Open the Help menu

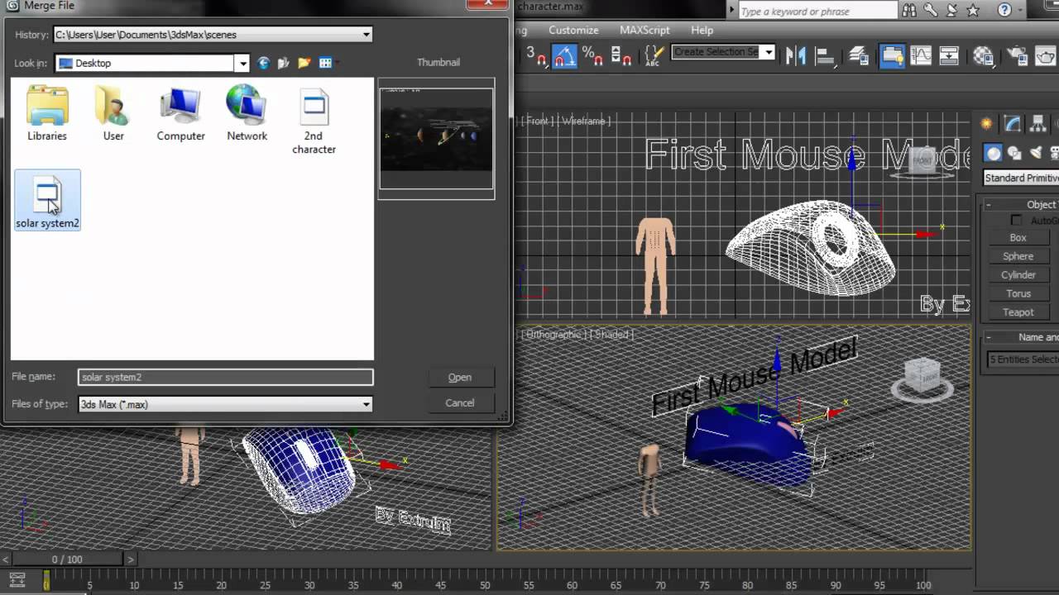pos(702,30)
